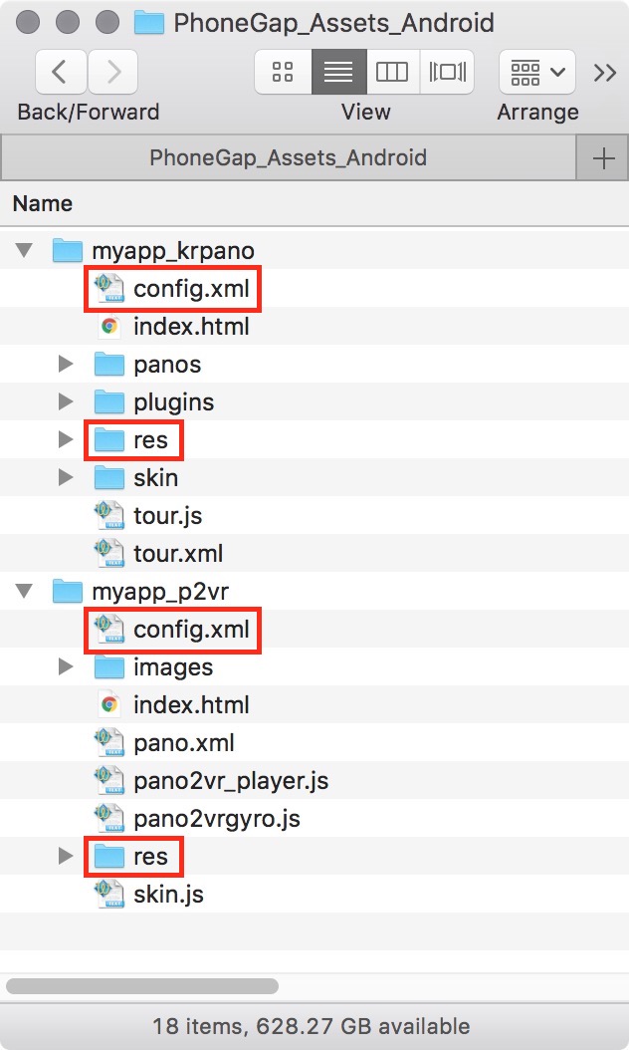Switch to list view
Viewport: 629px width, 1050px height.
coord(338,72)
